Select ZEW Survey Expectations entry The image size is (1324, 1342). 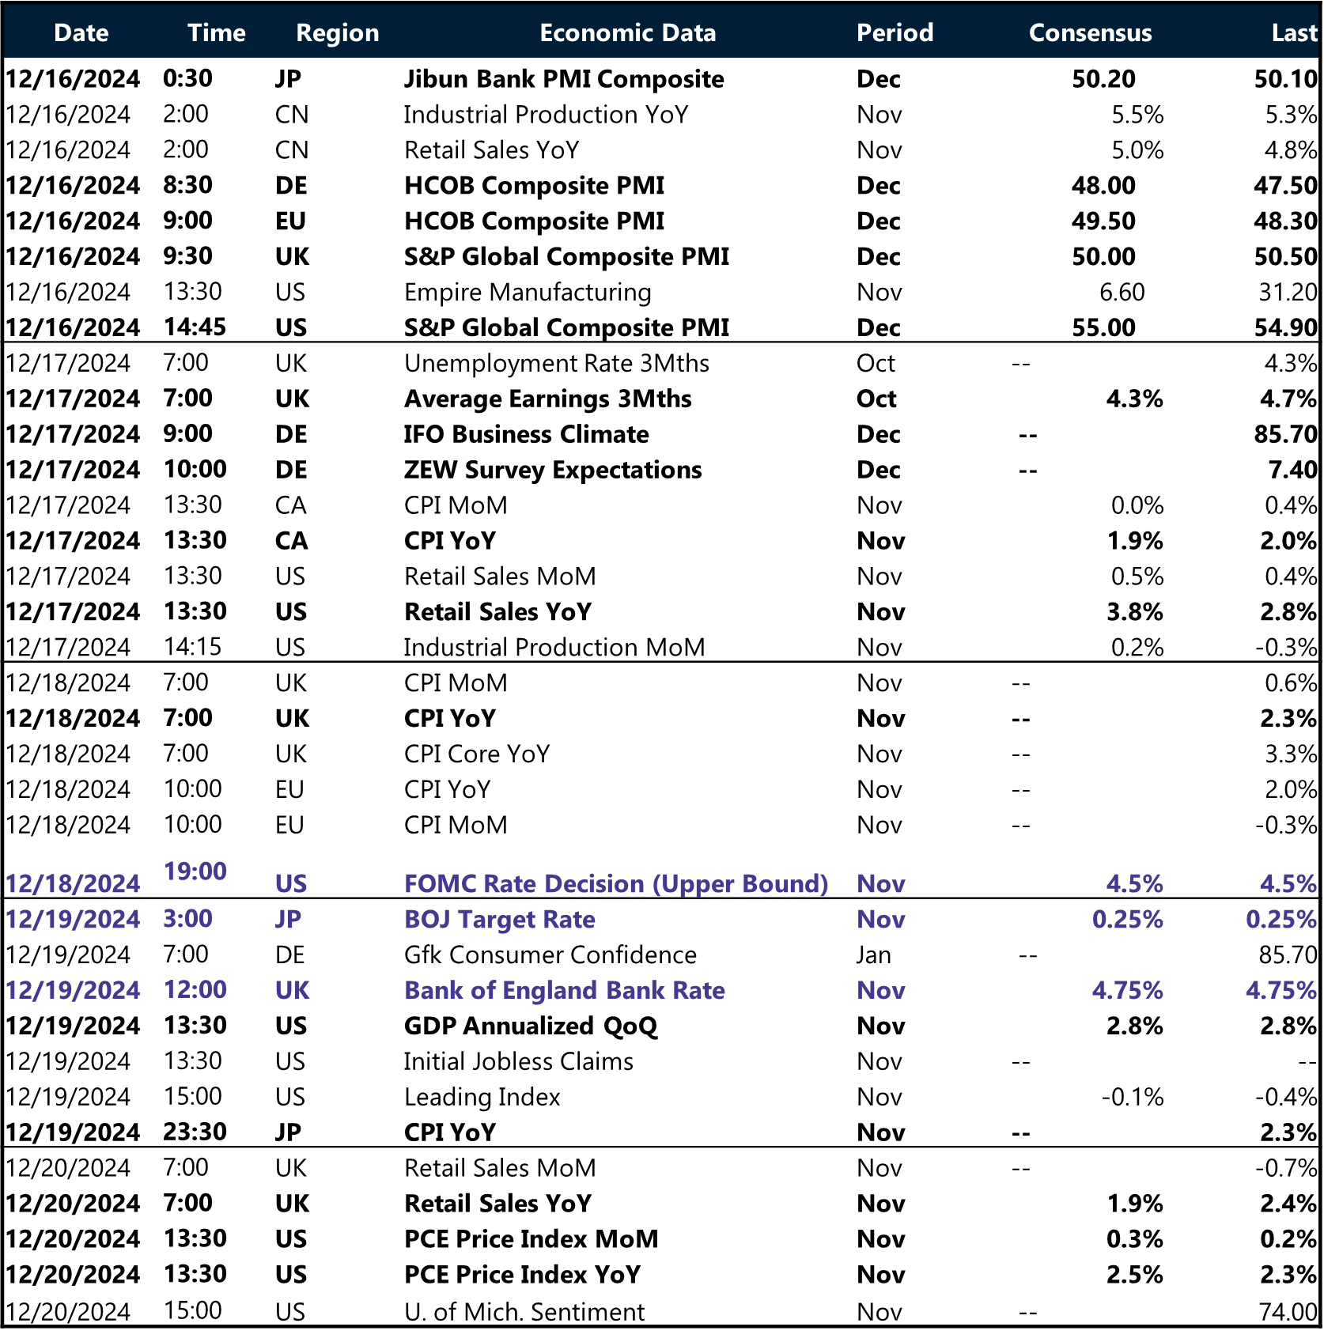click(x=553, y=471)
